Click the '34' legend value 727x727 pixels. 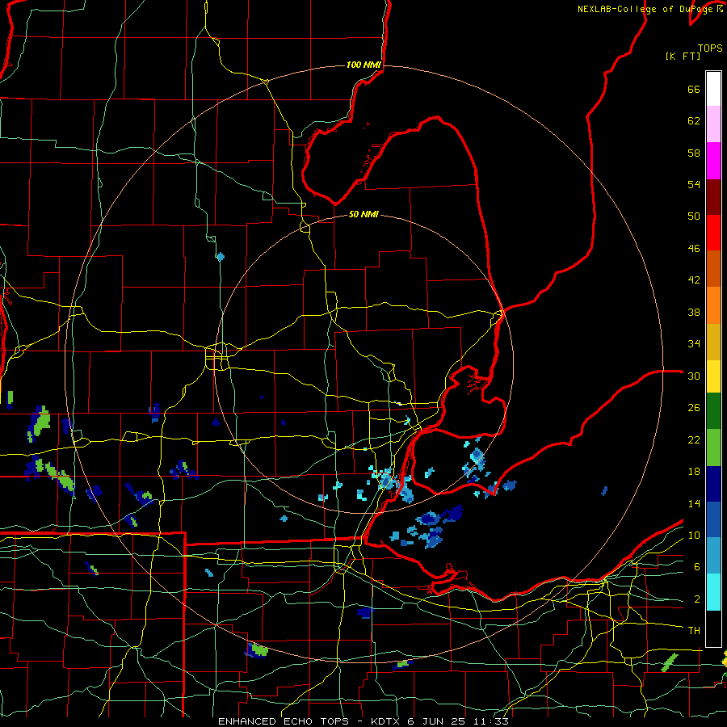[694, 344]
